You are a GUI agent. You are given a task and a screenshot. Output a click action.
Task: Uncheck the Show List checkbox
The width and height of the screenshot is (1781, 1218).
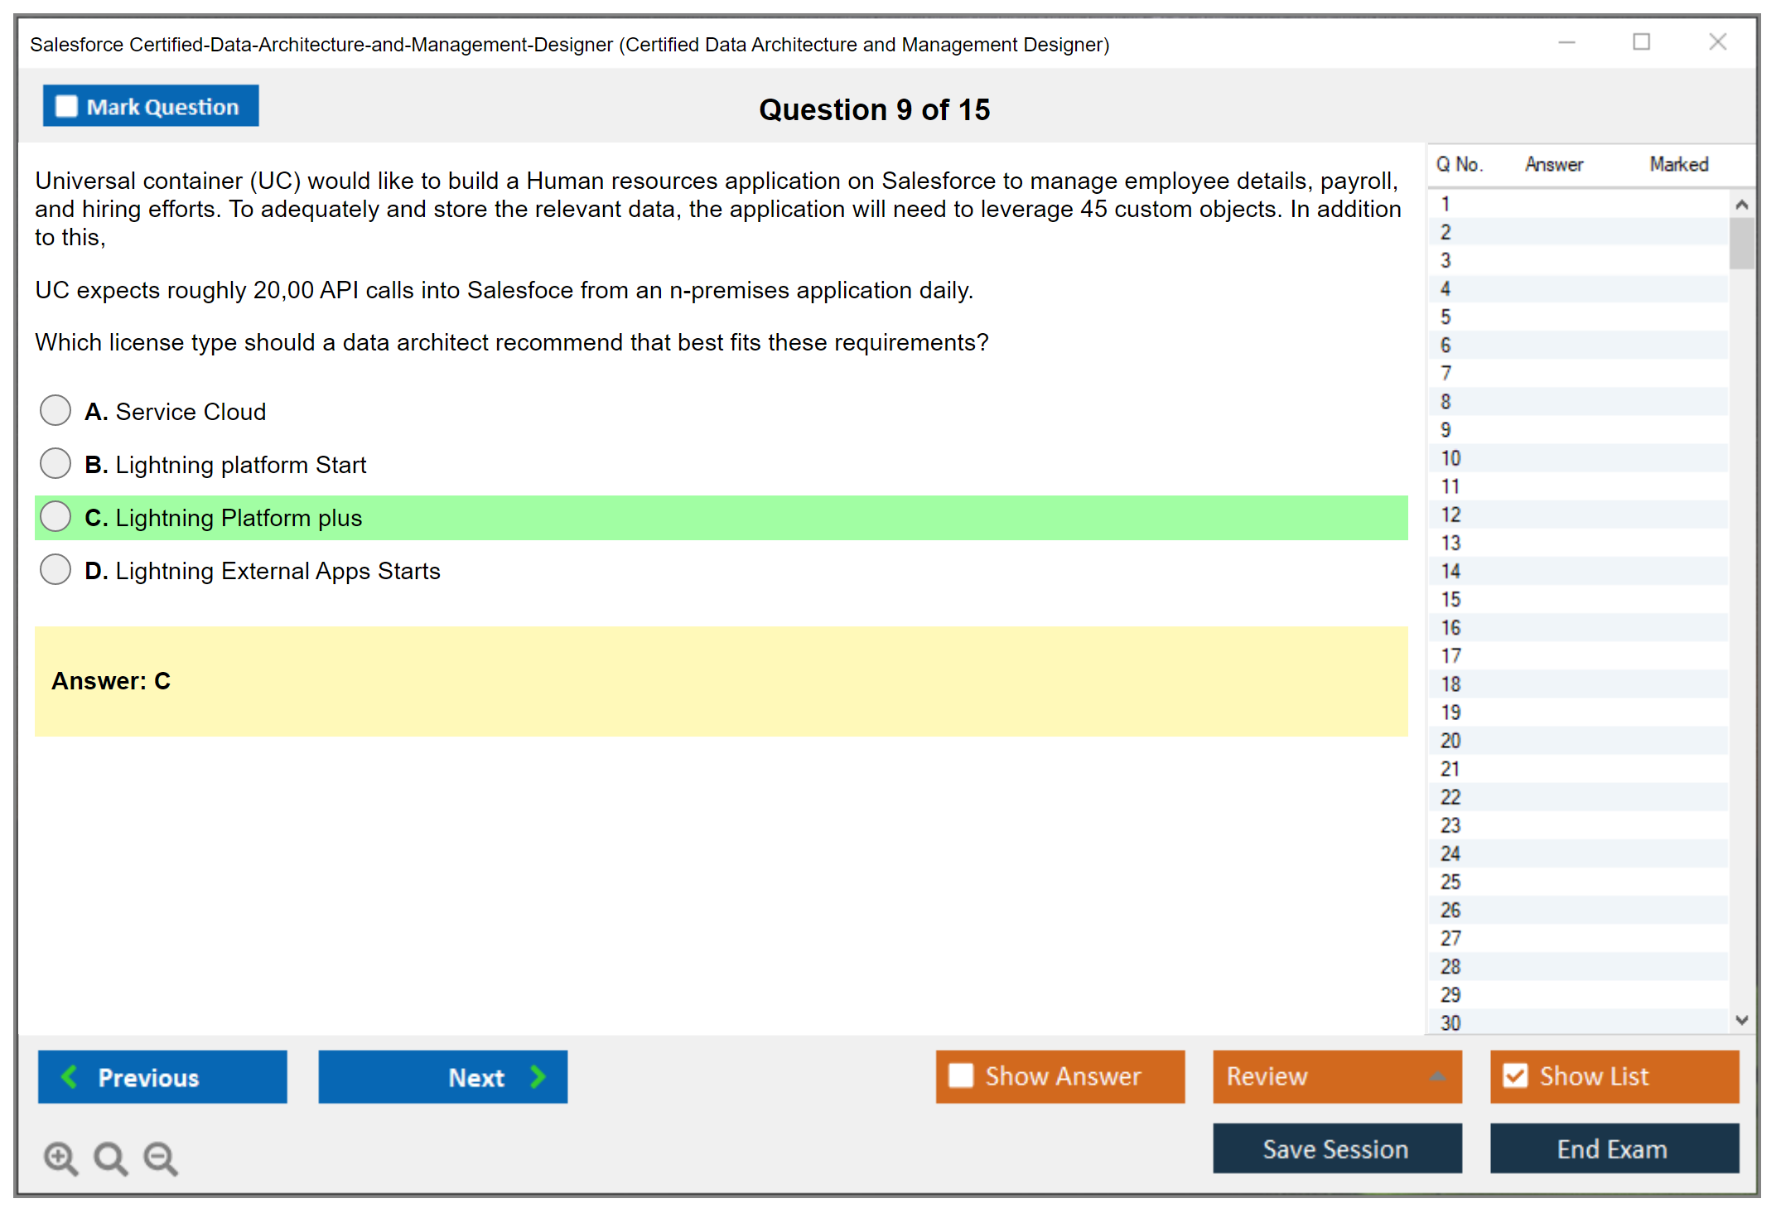coord(1515,1075)
